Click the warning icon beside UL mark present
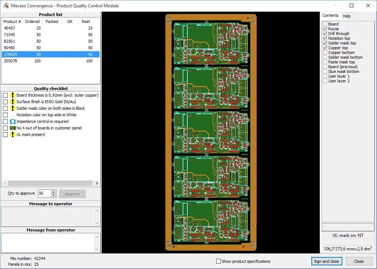 (x=12, y=134)
